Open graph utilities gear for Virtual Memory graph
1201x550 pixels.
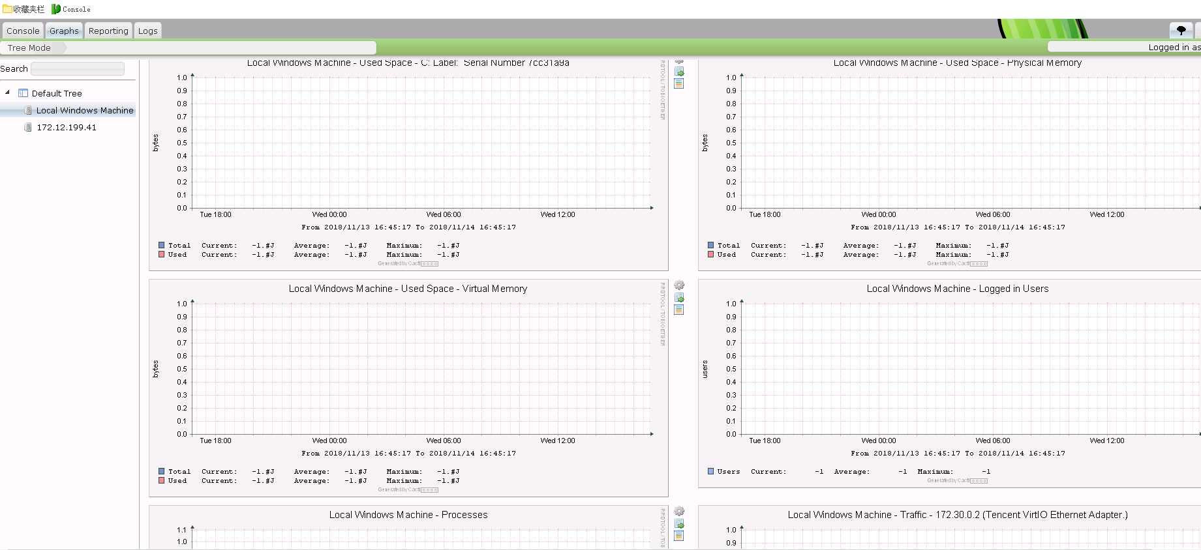point(679,285)
